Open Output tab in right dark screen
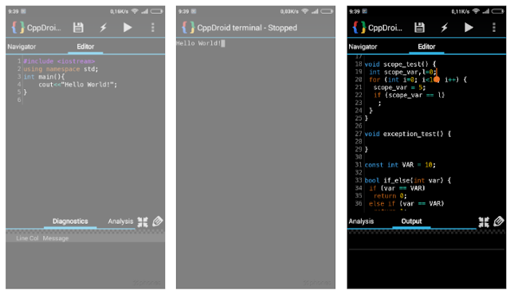The width and height of the screenshot is (510, 294). click(x=411, y=221)
